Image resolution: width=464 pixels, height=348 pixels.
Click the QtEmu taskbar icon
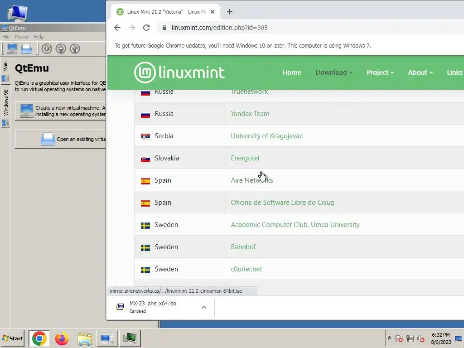coord(107,338)
